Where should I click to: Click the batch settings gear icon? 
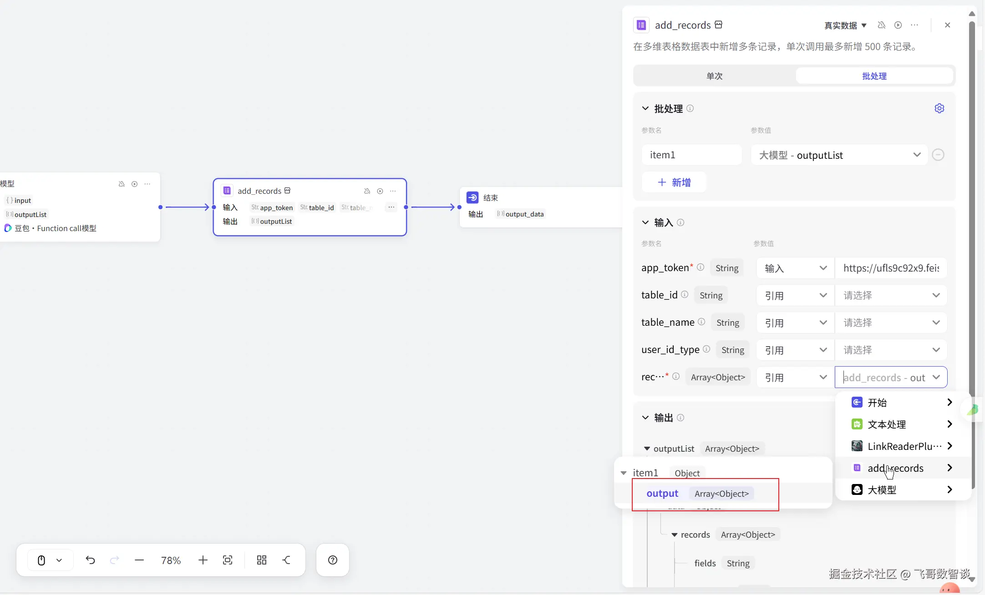939,108
